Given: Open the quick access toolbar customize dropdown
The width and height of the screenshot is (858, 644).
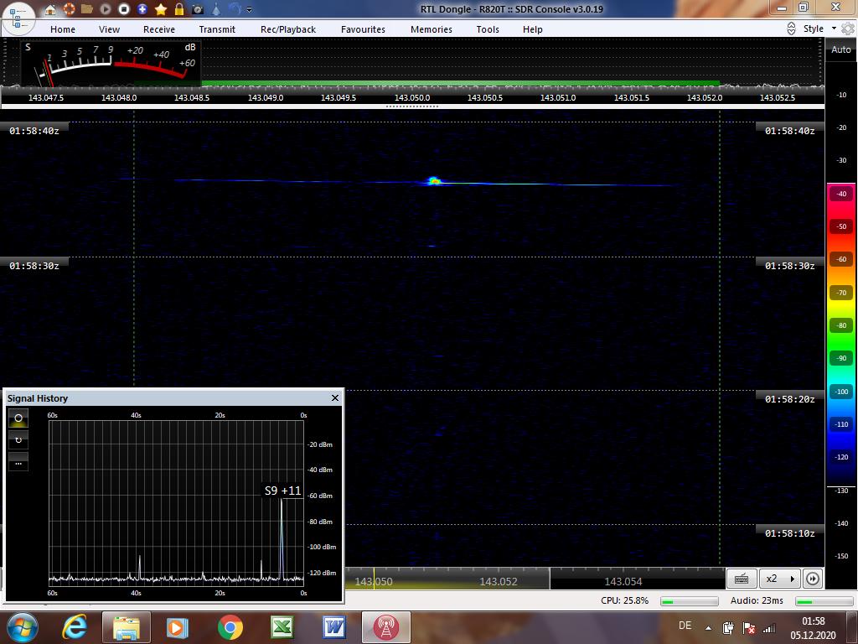Looking at the screenshot, I should pyautogui.click(x=250, y=9).
